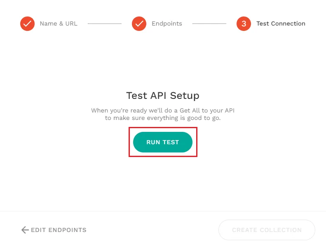The image size is (326, 246).
Task: Click the Test API Setup heading
Action: [x=163, y=96]
